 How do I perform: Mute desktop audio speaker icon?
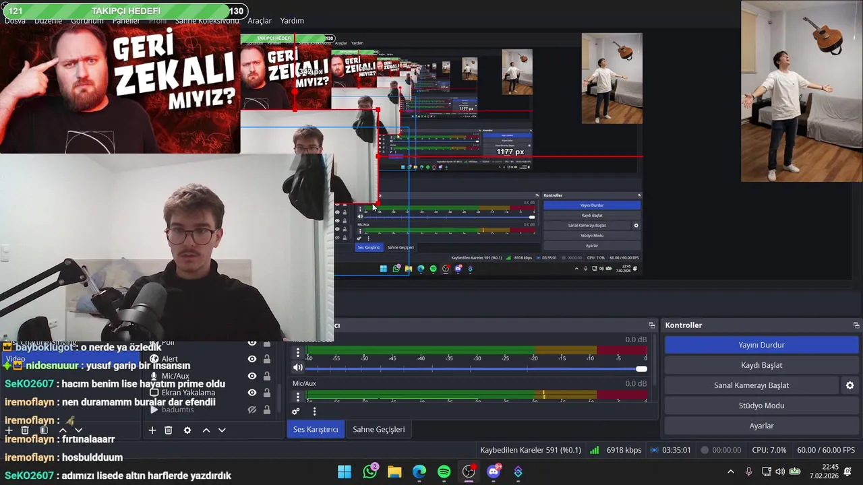coord(298,368)
